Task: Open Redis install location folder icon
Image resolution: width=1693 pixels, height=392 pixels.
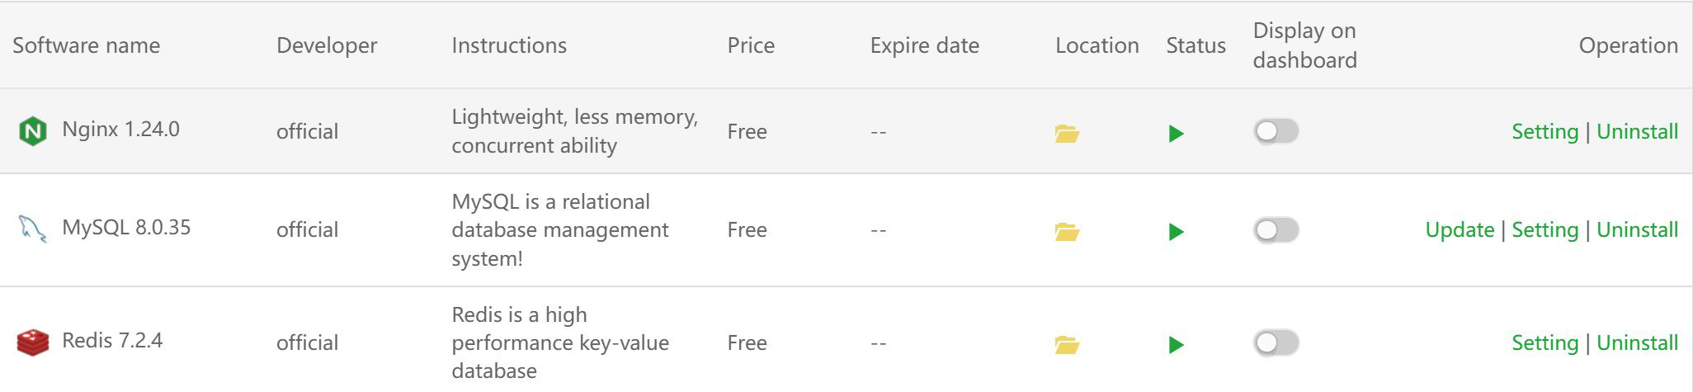Action: point(1067,344)
